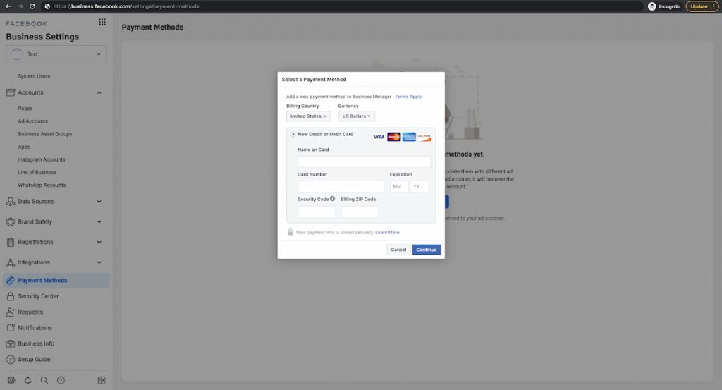The height and width of the screenshot is (390, 722).
Task: Click the Cancel button in the dialog
Action: [398, 250]
